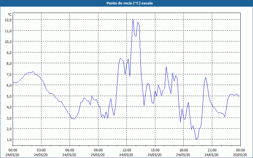The width and height of the screenshot is (253, 158).
Task: Click the chart title 'Punto de rocío [°C] escala'
Action: 130,3
